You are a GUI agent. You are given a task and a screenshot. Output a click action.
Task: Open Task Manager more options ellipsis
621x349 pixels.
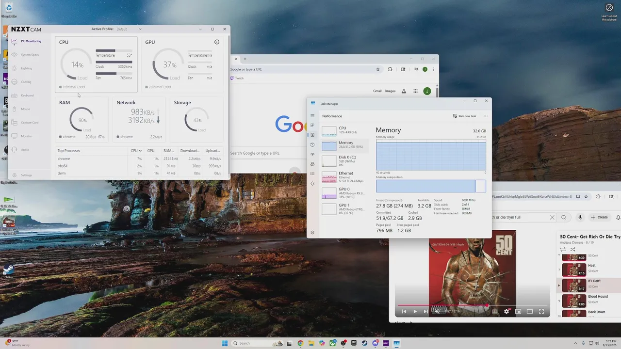486,116
